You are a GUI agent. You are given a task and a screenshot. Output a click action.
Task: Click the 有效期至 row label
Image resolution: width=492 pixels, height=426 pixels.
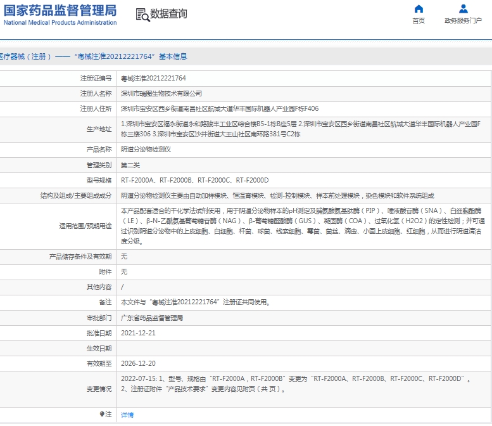pos(99,363)
